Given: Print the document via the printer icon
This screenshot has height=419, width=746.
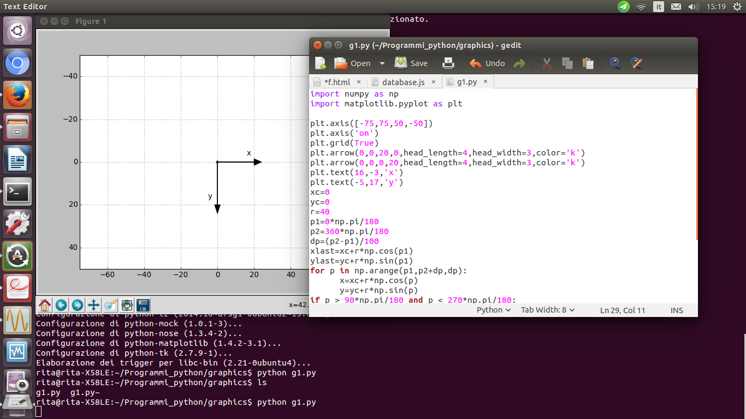Looking at the screenshot, I should point(448,63).
